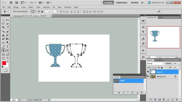Select the Crop tool
The image size is (182, 102).
point(3,27)
